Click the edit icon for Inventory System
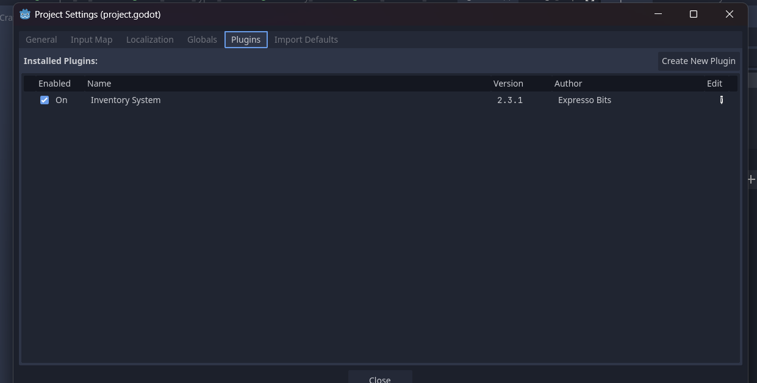This screenshot has height=383, width=757. coord(722,100)
